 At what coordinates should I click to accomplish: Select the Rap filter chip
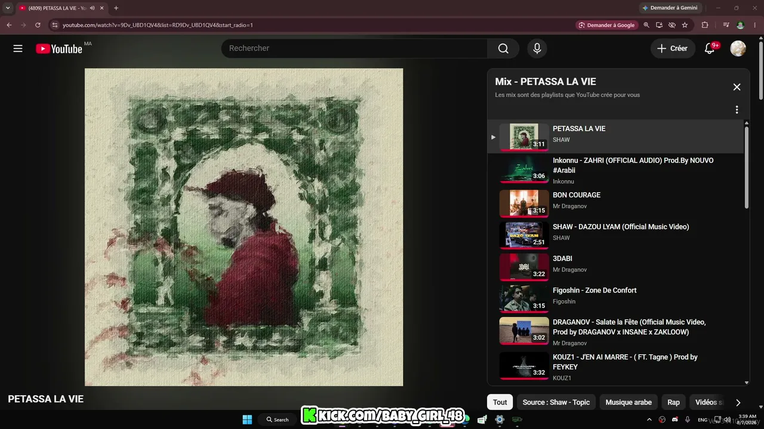click(x=673, y=402)
